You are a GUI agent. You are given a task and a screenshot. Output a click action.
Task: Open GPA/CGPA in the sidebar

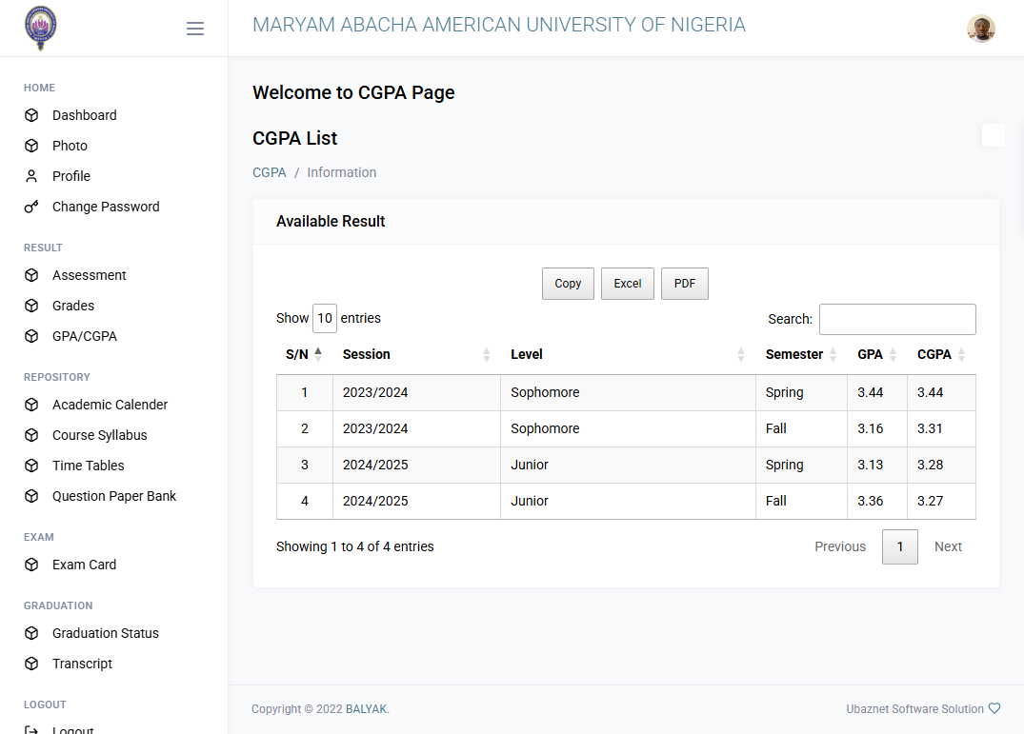pos(84,336)
